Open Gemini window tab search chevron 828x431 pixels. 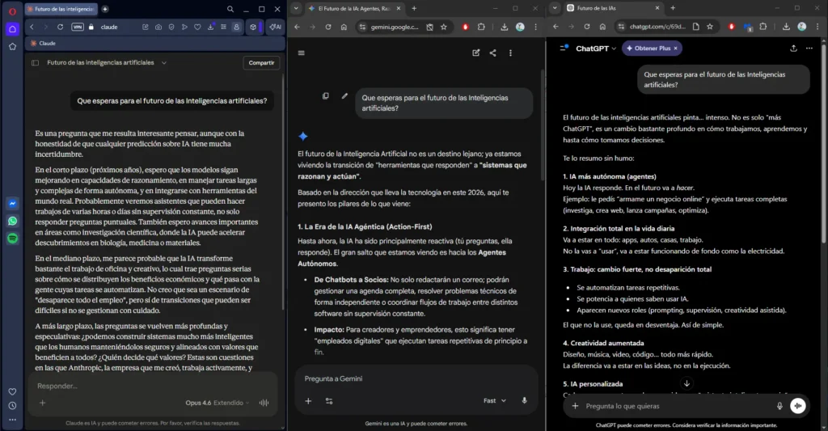pyautogui.click(x=296, y=8)
